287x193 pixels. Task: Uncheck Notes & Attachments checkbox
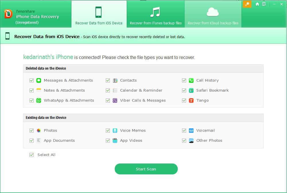[x=32, y=90]
